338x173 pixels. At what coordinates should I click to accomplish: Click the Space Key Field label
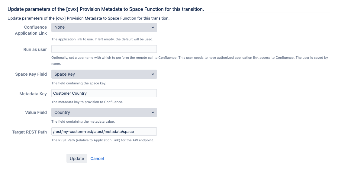tap(31, 74)
